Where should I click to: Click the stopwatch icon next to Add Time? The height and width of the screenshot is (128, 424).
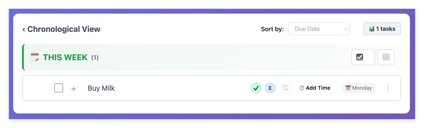302,88
